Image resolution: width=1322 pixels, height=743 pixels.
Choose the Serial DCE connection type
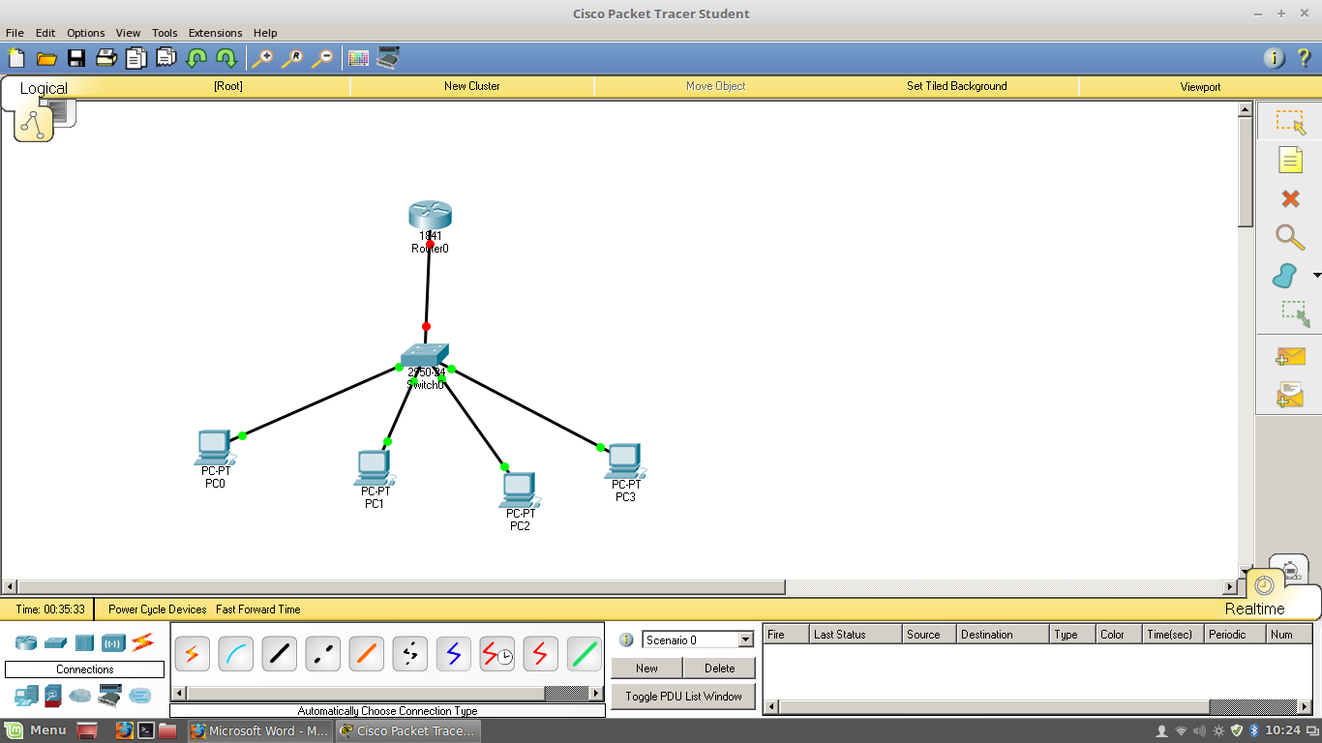tap(496, 654)
